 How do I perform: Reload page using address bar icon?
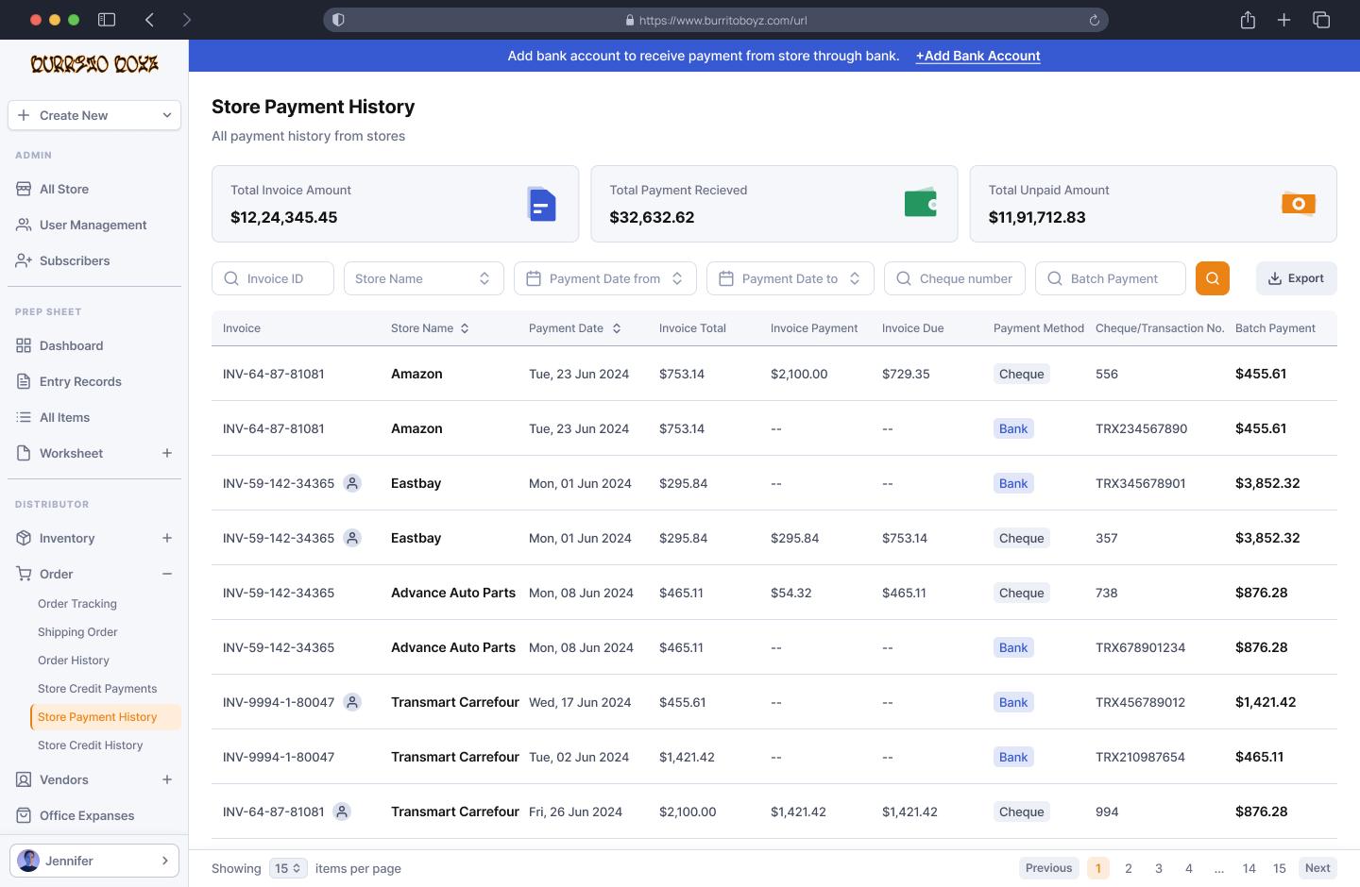click(x=1095, y=20)
